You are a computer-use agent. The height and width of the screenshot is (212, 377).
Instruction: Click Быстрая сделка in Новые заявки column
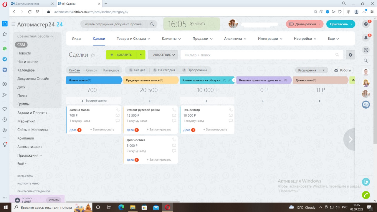[x=94, y=101]
